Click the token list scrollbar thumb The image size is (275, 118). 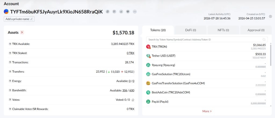click(x=271, y=55)
